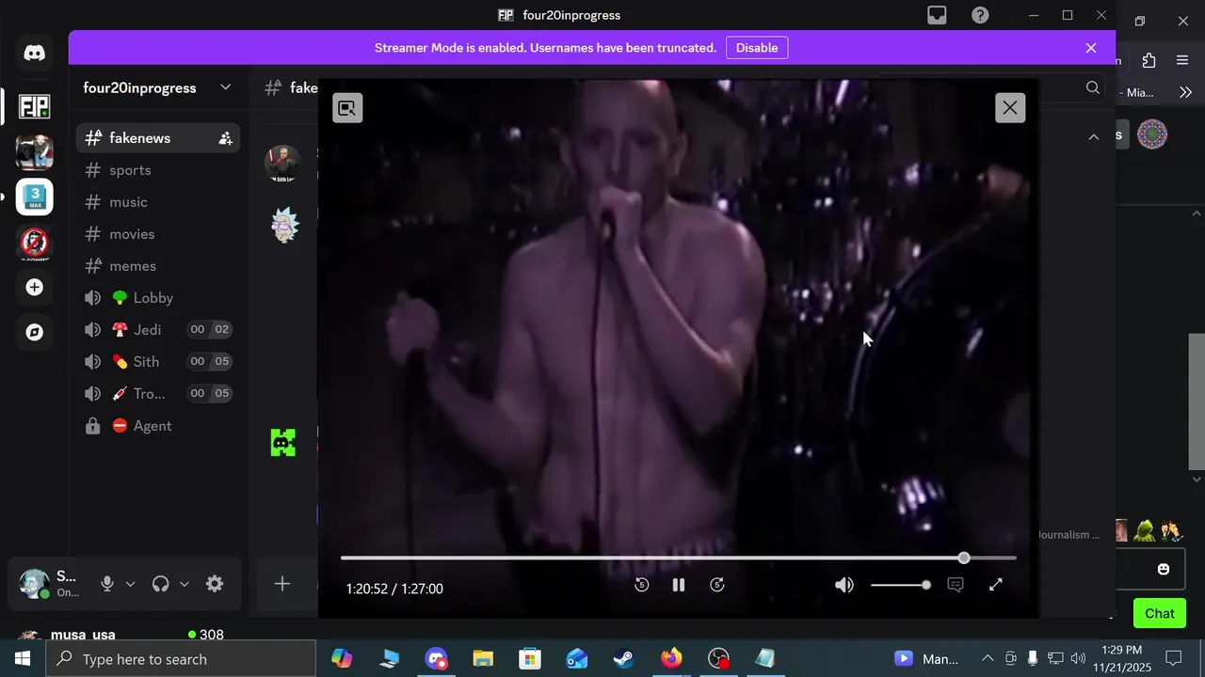Open Discord user settings gear
This screenshot has width=1205, height=677.
click(x=215, y=584)
